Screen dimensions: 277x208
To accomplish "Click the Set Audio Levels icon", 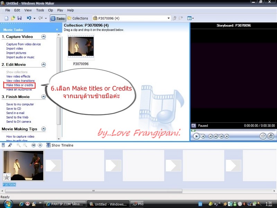I will 3,145.
